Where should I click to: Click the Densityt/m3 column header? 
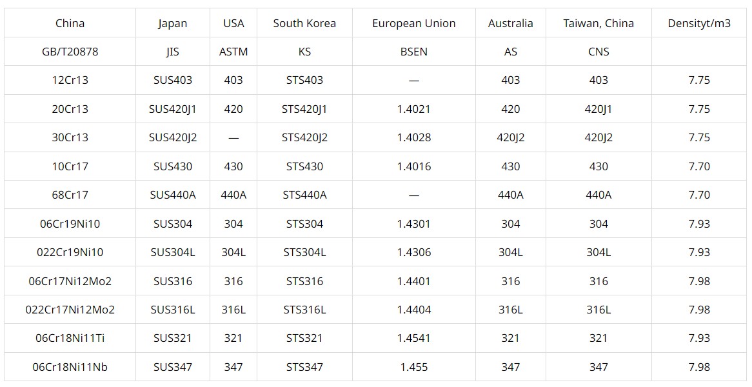(699, 23)
